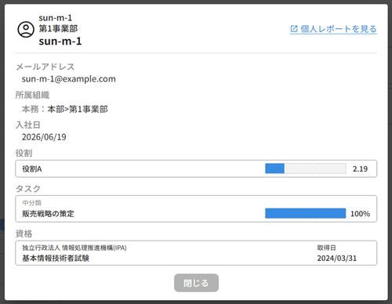Click the user avatar icon
The image size is (392, 304).
coord(26,30)
